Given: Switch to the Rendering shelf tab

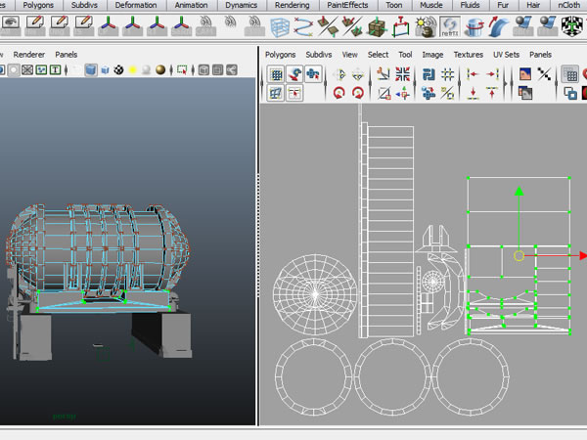Looking at the screenshot, I should (292, 5).
